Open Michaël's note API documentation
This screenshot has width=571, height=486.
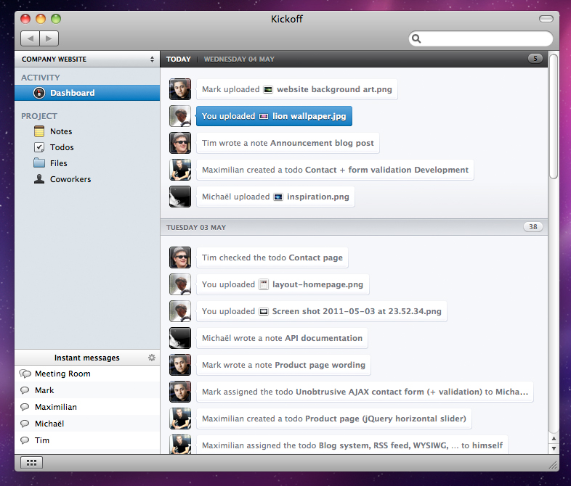point(282,338)
